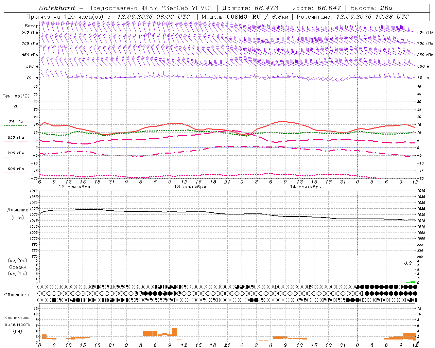
Task: Click the Высота: 26м value
Action: click(371, 8)
